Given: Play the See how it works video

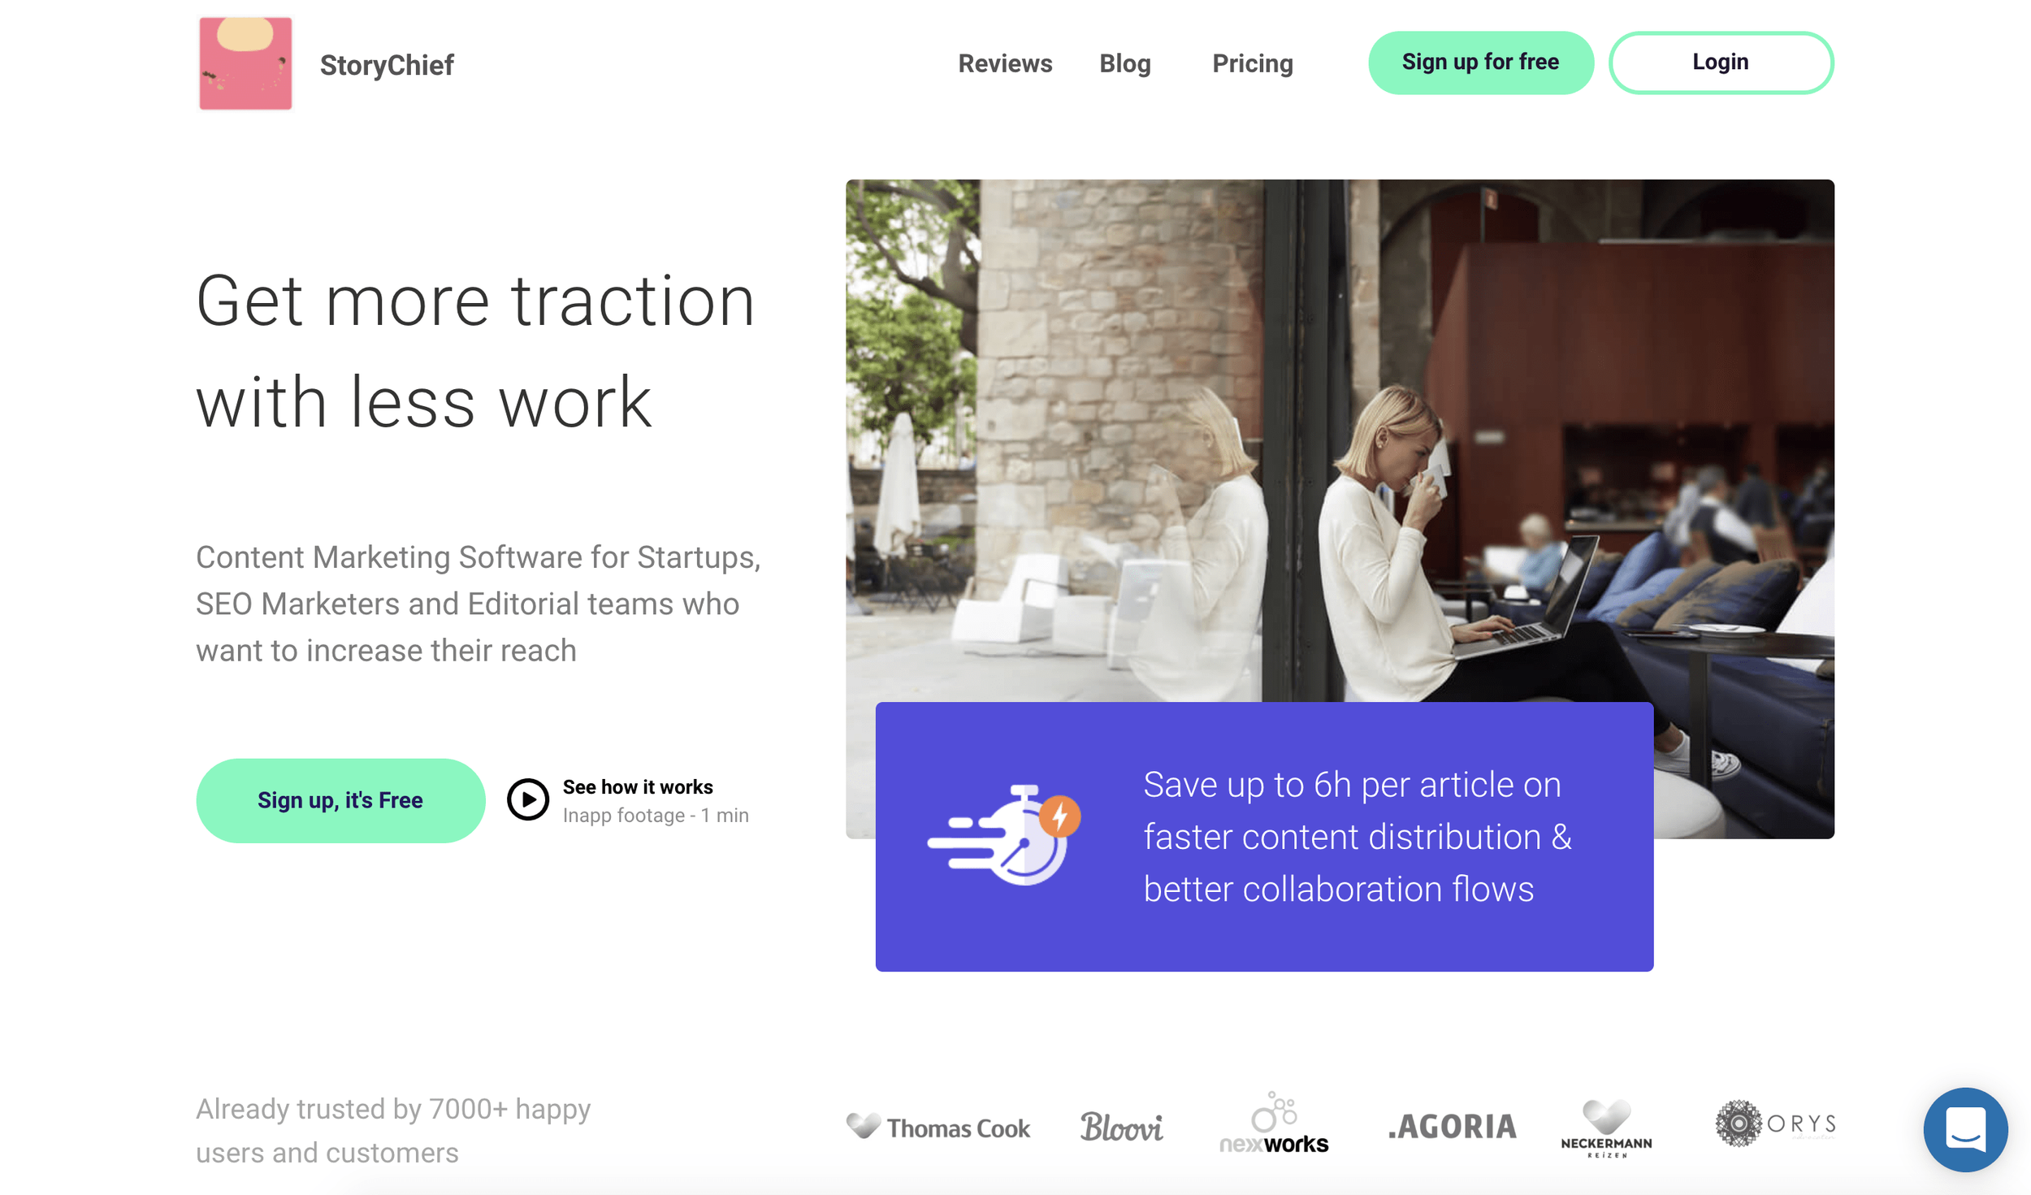Looking at the screenshot, I should pos(528,800).
